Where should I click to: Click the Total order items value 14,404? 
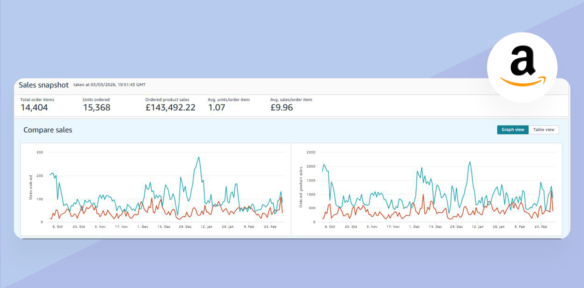(x=34, y=108)
